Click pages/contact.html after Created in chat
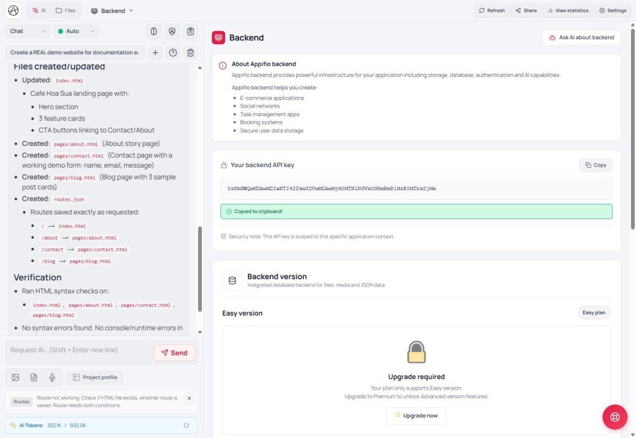Viewport: 636px width, 438px height. (x=78, y=156)
